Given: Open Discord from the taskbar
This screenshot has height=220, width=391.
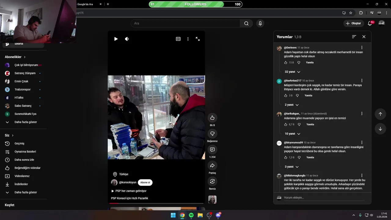Looking at the screenshot, I should [x=218, y=215].
